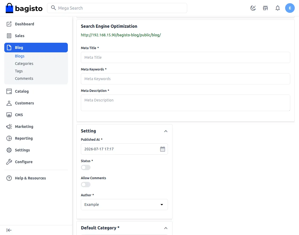
Task: Click the Customers person icon
Action: pos(9,103)
